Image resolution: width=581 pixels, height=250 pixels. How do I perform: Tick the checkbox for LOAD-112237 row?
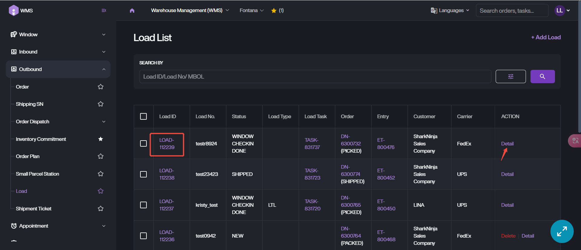[x=143, y=205]
